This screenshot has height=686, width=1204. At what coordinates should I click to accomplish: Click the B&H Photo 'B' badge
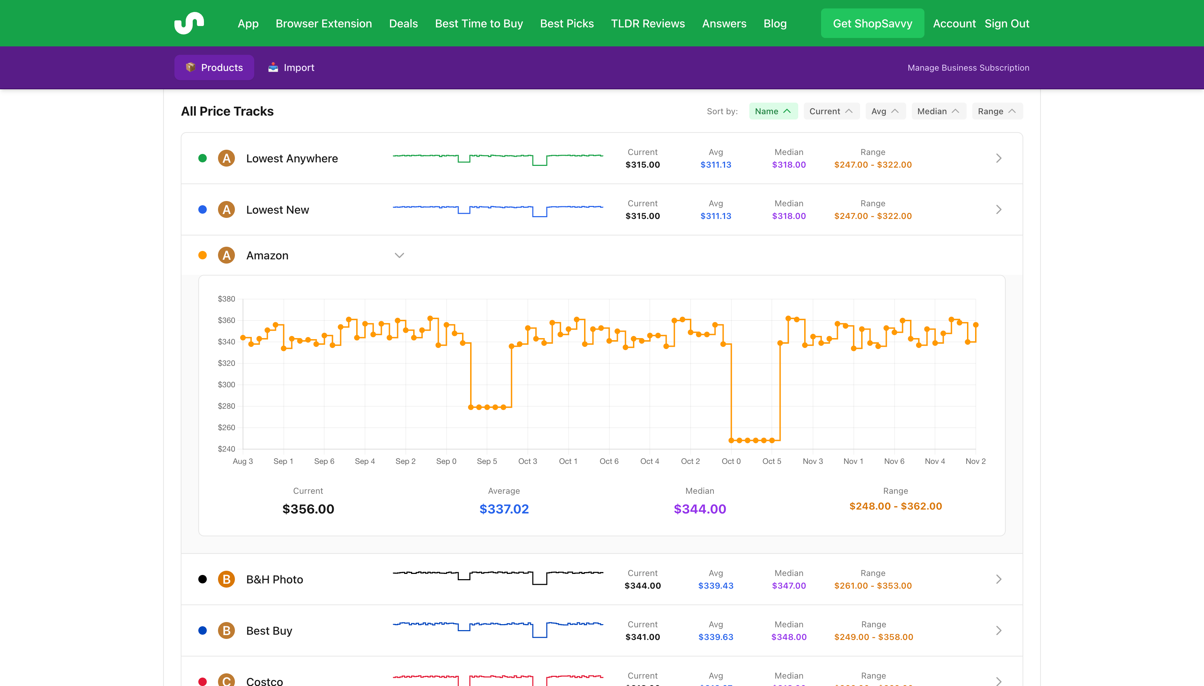point(227,579)
